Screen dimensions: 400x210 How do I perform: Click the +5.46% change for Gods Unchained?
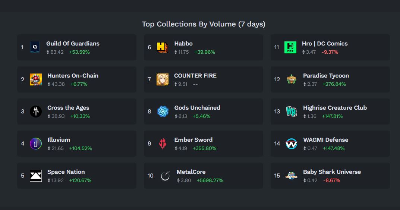201,116
